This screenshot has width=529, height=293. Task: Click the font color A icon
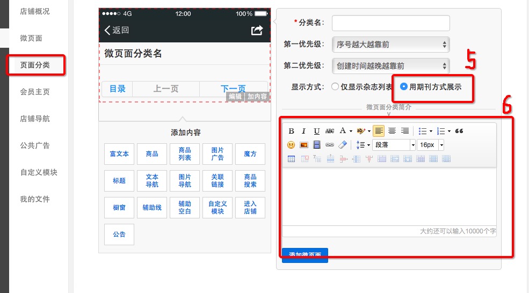pos(343,131)
